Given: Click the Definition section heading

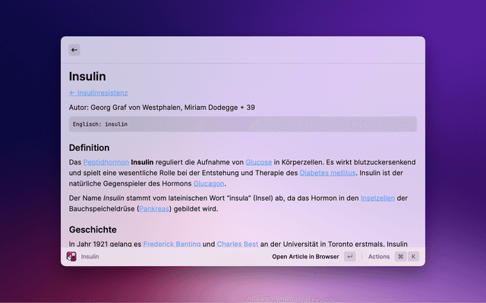Looking at the screenshot, I should click(x=90, y=148).
